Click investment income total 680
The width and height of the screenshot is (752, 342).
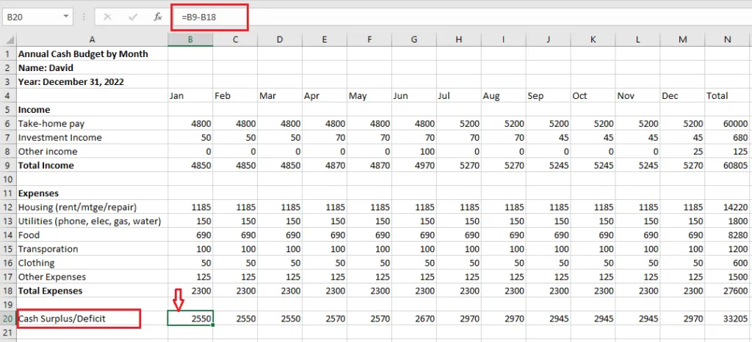[x=728, y=137]
